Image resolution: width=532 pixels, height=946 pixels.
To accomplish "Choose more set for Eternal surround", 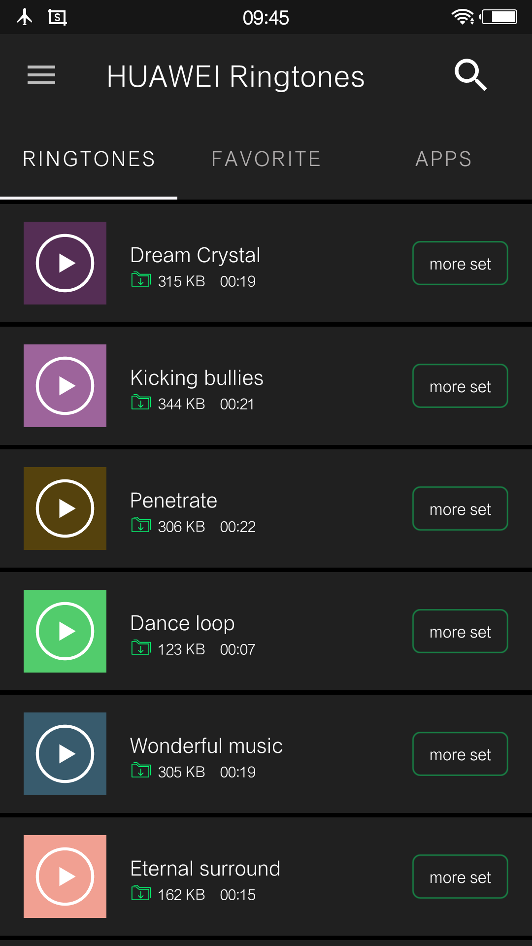I will coord(460,877).
